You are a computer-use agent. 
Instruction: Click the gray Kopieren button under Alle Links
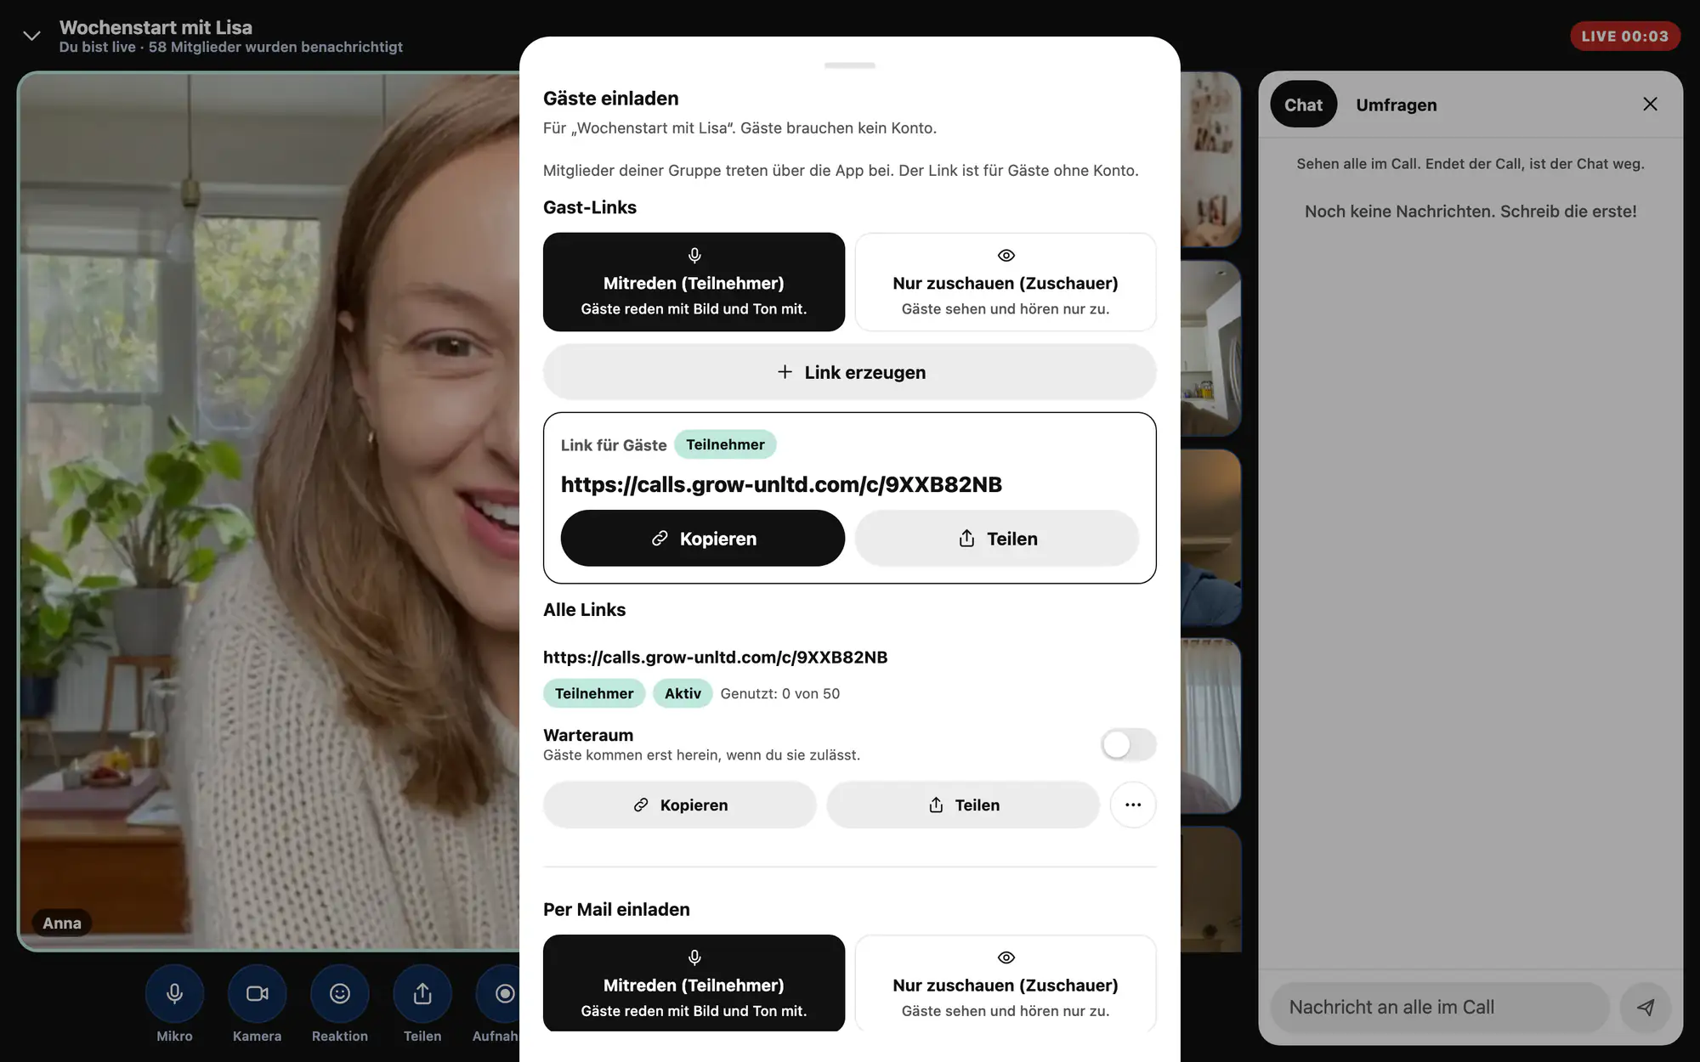click(679, 805)
